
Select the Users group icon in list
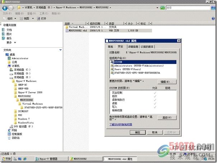(112, 69)
